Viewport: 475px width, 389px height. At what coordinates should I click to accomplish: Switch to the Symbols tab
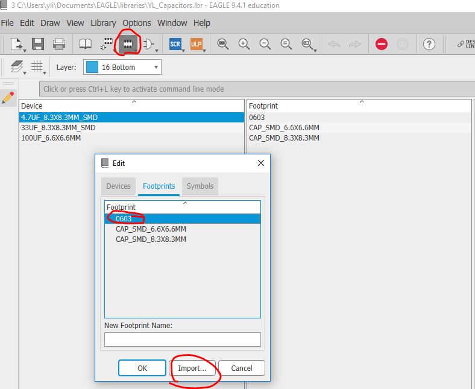click(200, 186)
